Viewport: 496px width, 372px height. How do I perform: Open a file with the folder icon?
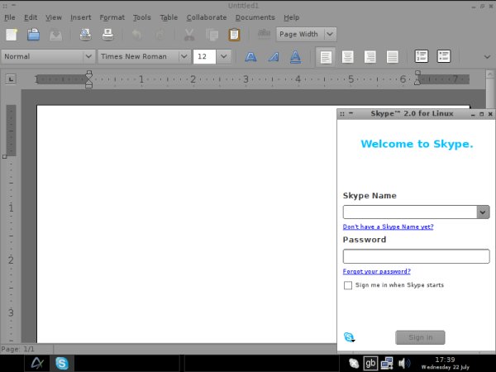pyautogui.click(x=34, y=35)
